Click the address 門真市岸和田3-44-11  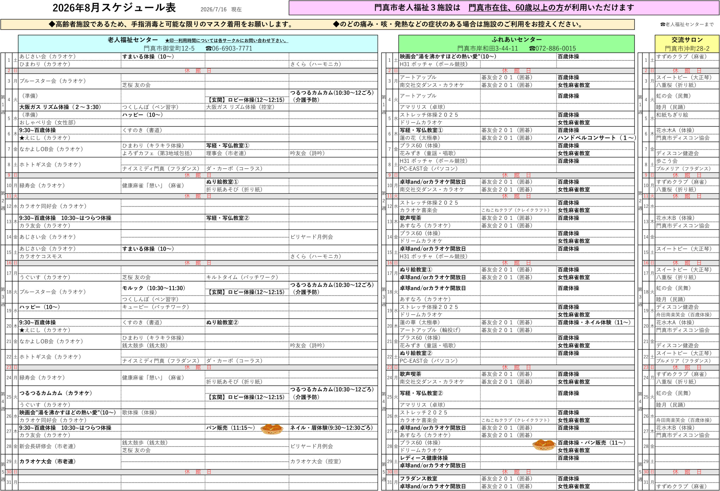tap(488, 48)
